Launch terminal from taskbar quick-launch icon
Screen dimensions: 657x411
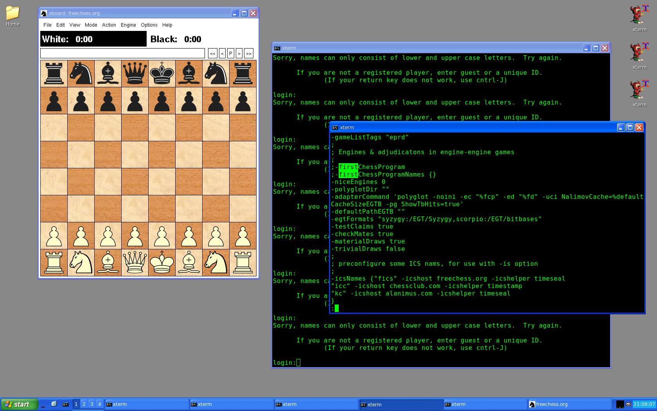(65, 404)
